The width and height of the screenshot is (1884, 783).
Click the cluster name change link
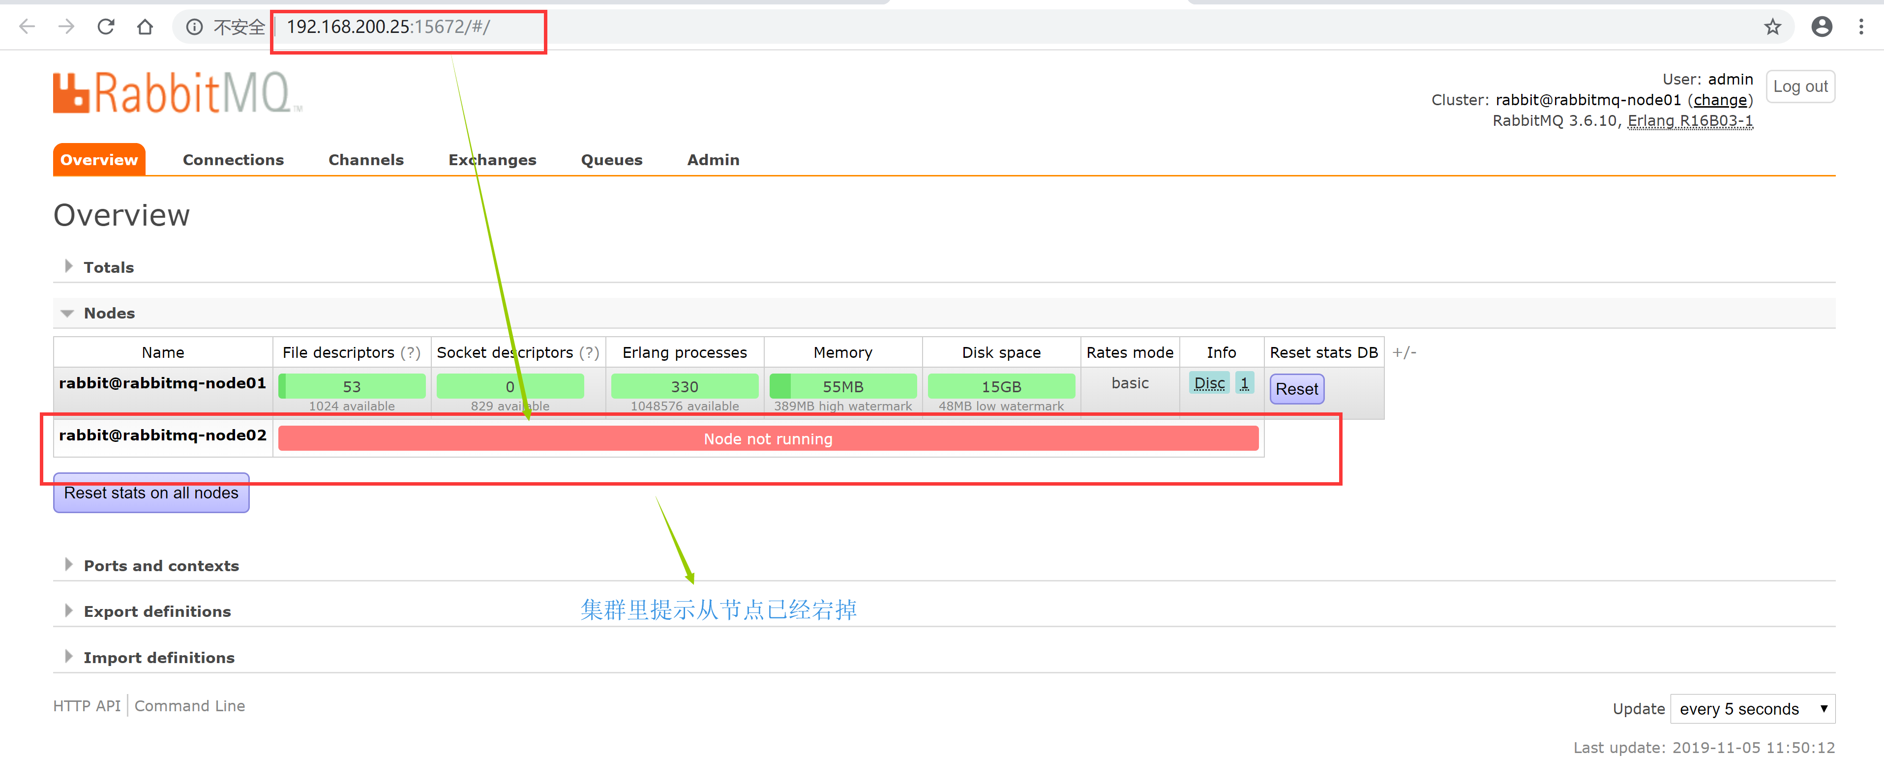point(1719,99)
